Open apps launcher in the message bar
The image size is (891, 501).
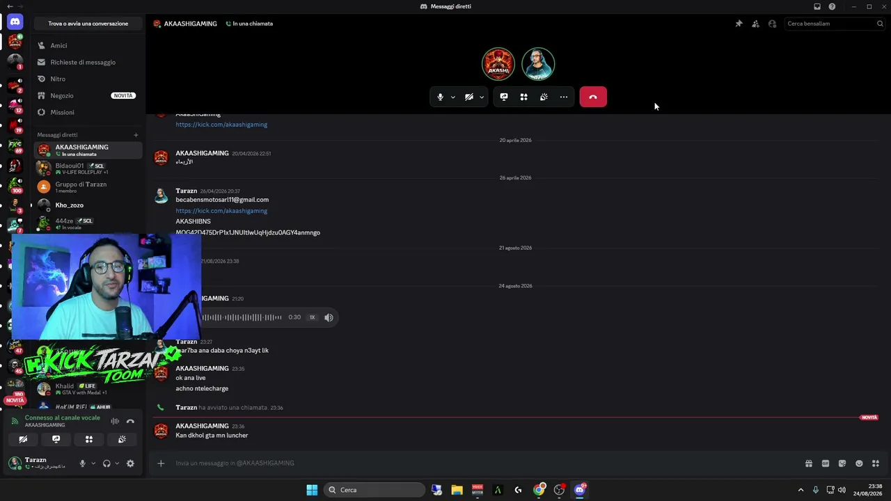[x=876, y=463]
